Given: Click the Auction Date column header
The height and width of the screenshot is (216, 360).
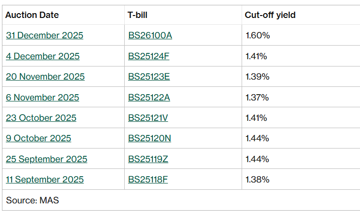Looking at the screenshot, I should click(x=32, y=15).
